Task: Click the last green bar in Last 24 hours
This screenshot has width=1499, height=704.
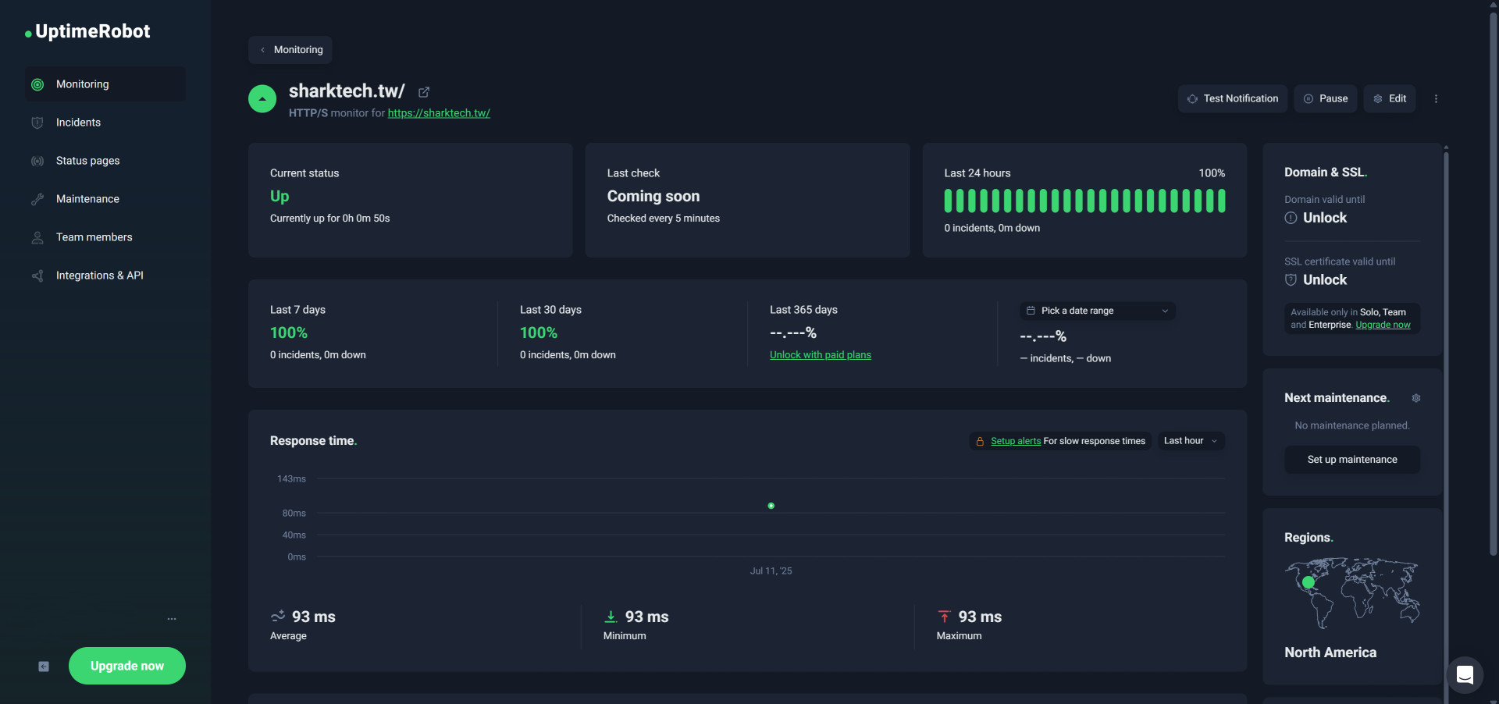Action: pos(1221,201)
